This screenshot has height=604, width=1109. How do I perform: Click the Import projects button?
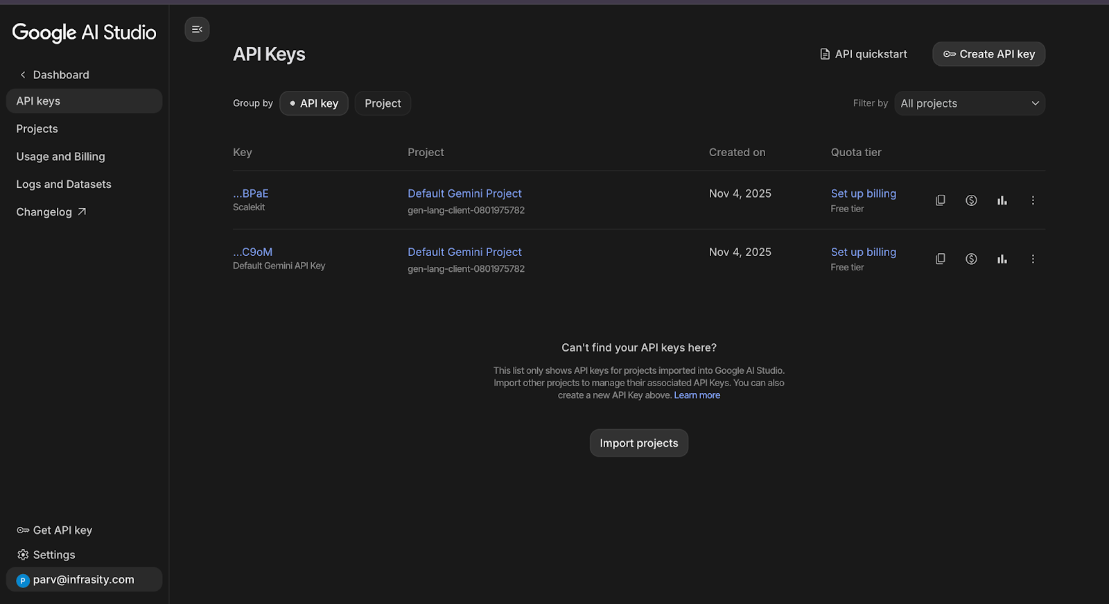638,443
